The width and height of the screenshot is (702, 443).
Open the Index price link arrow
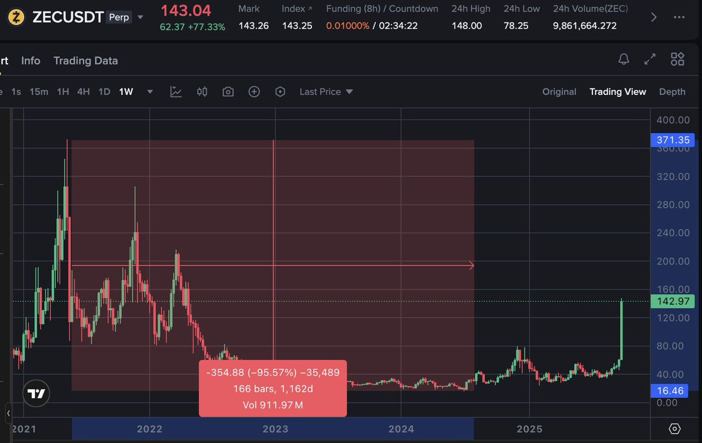(x=310, y=9)
